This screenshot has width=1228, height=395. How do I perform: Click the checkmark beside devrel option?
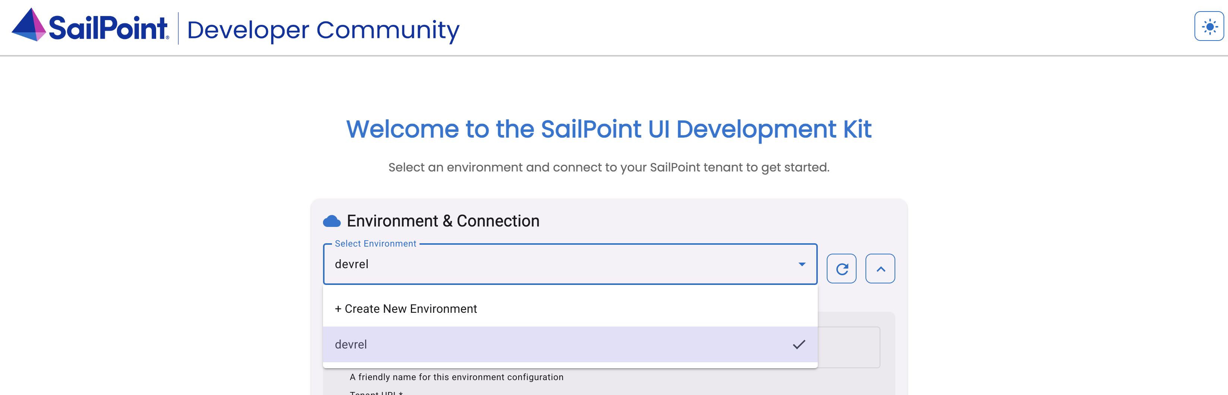[x=799, y=344]
